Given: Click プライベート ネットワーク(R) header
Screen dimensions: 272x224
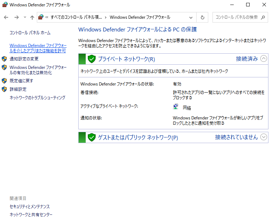Looking at the screenshot, I should (126, 59).
